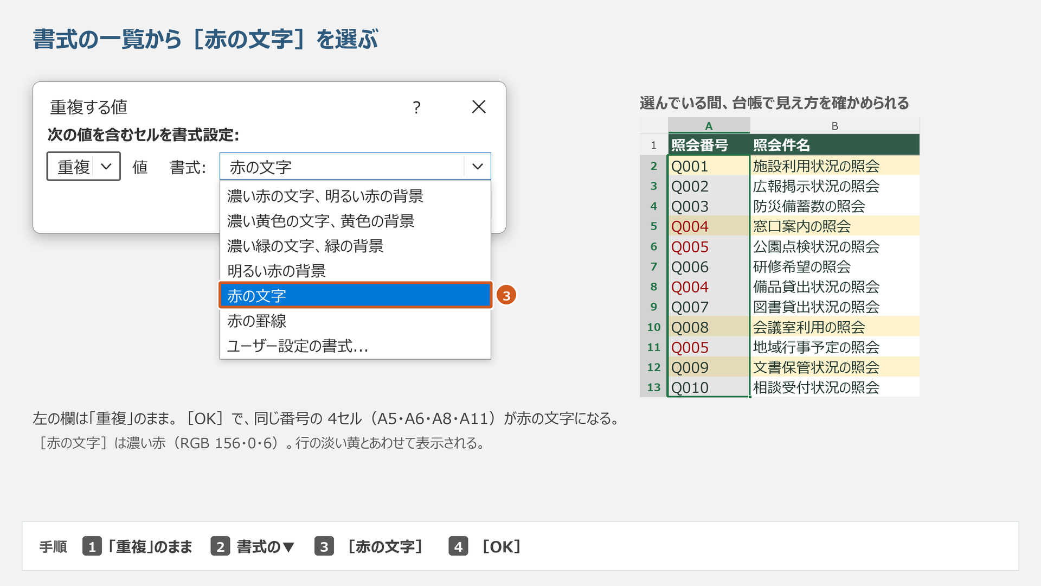The height and width of the screenshot is (586, 1041).
Task: Select 濃い黄色の文字、黄色の背景 option
Action: click(x=355, y=221)
